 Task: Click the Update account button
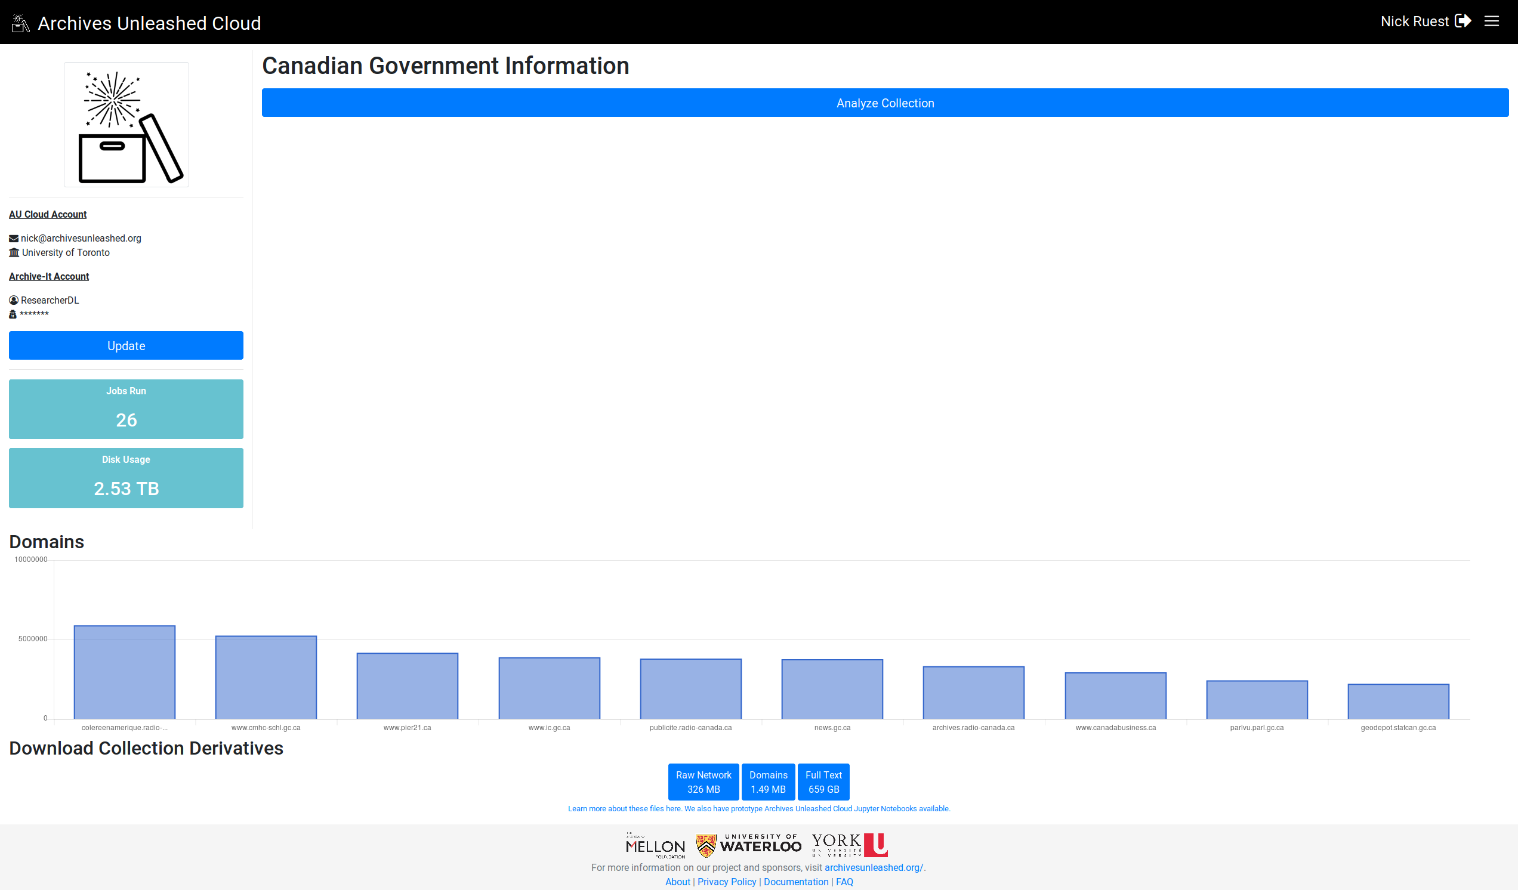126,345
